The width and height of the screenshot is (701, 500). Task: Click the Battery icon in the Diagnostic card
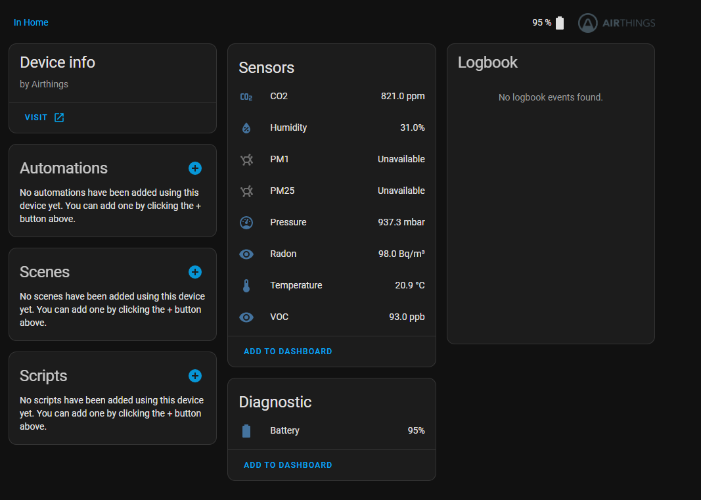[x=247, y=430]
